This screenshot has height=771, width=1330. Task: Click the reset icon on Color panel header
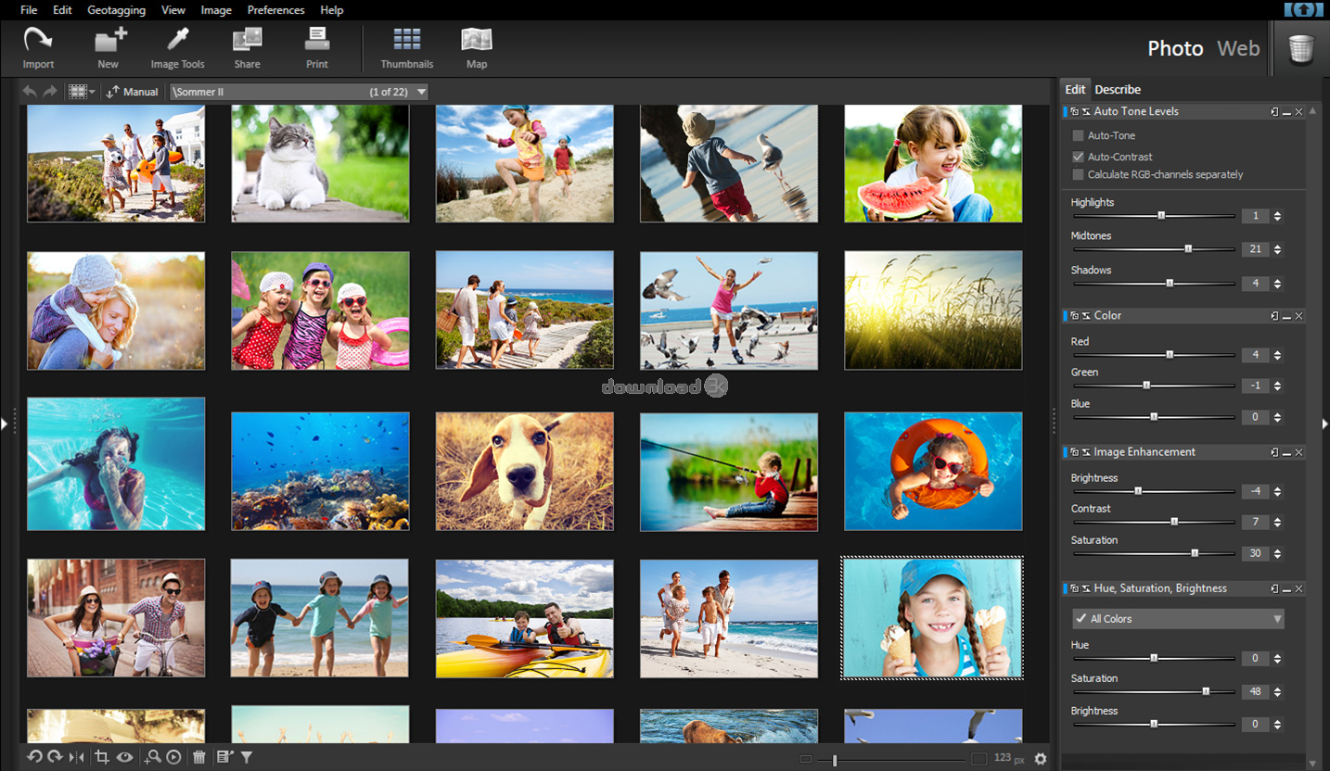[x=1086, y=316]
